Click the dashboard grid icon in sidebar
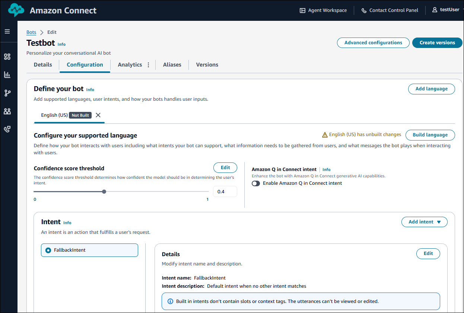This screenshot has height=313, width=464. click(7, 57)
